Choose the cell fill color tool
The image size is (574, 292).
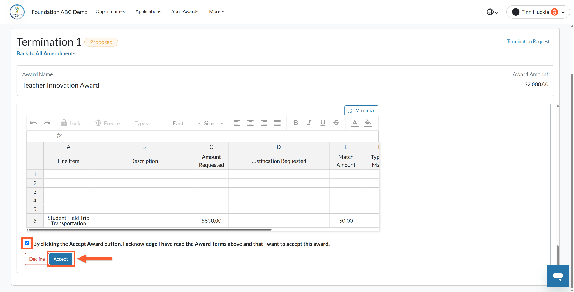[x=368, y=123]
